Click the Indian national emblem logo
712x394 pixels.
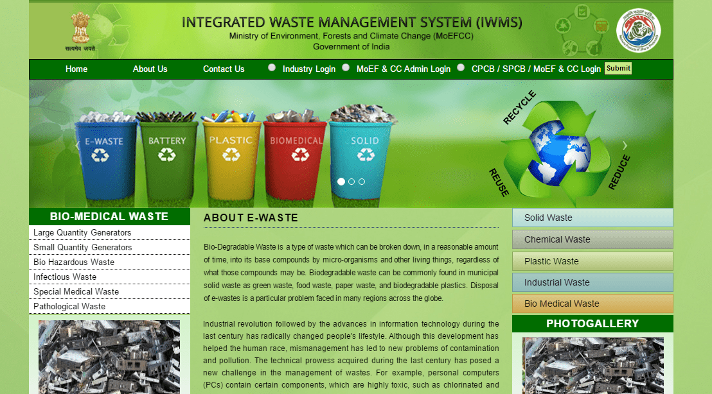click(80, 31)
